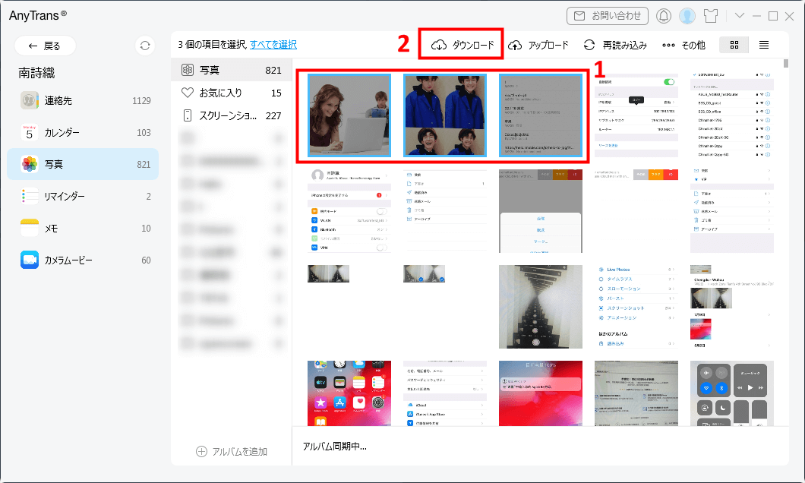Click the blue camera movie icon
This screenshot has width=805, height=483.
point(30,260)
